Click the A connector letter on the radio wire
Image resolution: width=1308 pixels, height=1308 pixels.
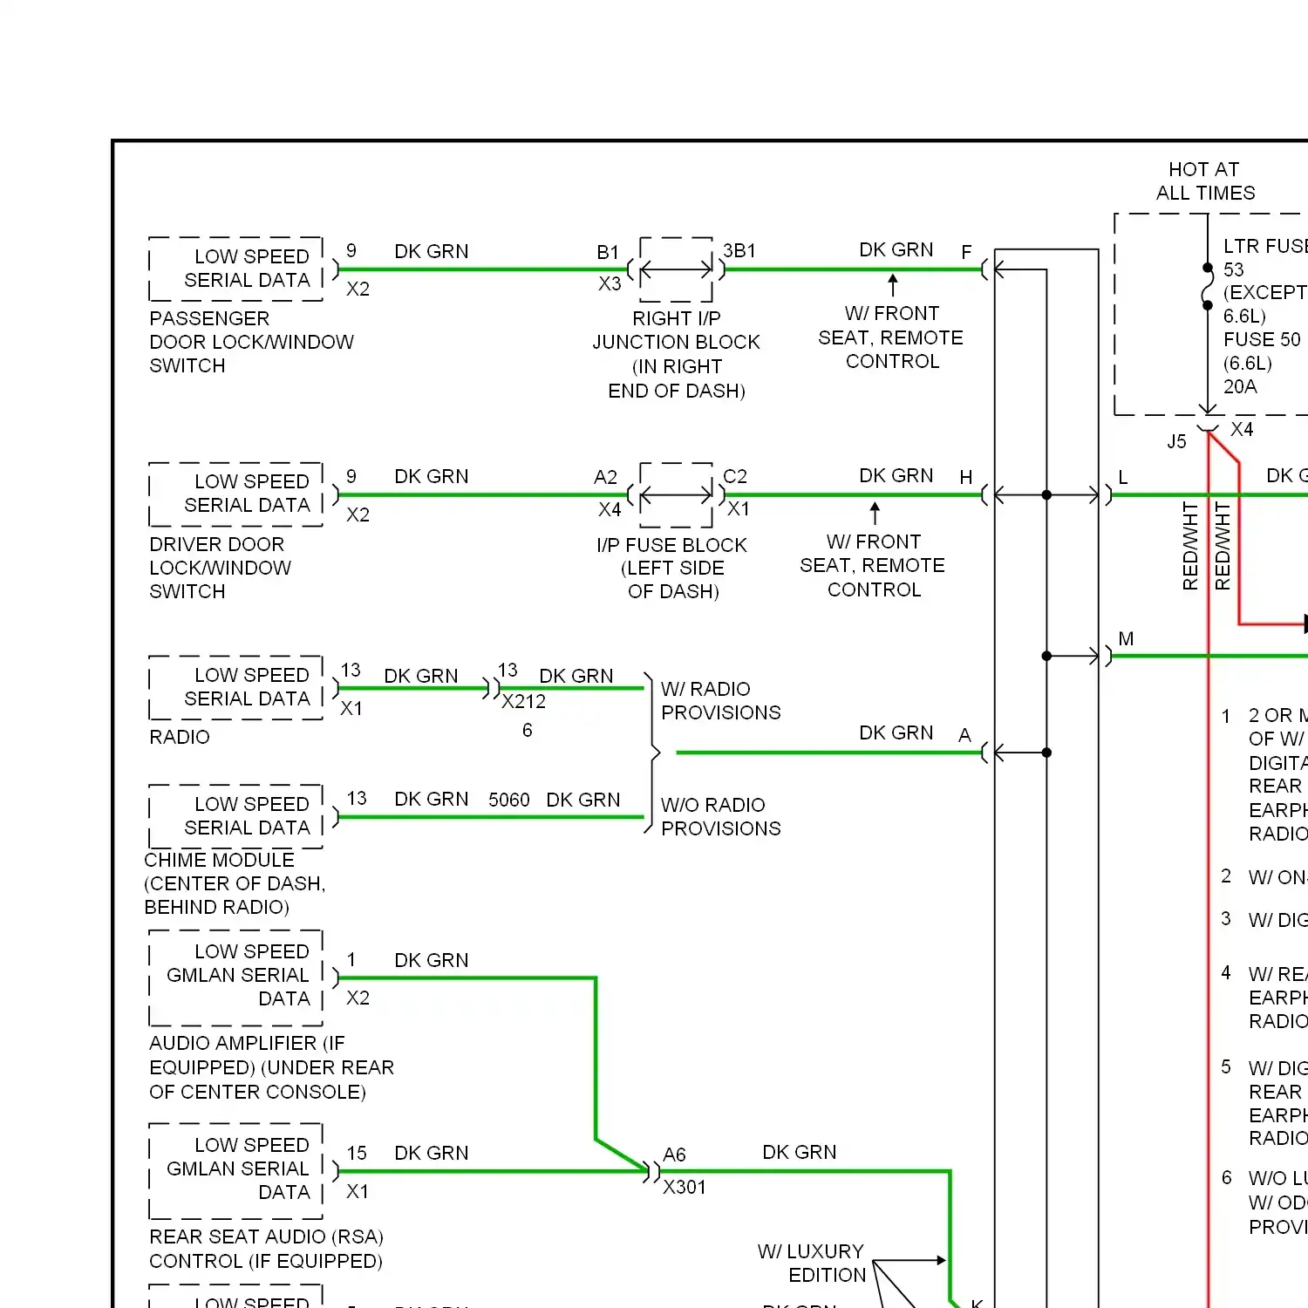click(964, 736)
